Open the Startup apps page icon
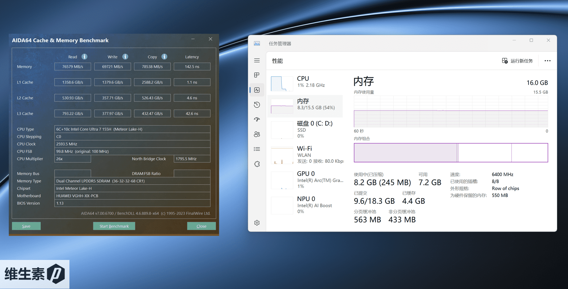568x289 pixels. click(x=257, y=119)
